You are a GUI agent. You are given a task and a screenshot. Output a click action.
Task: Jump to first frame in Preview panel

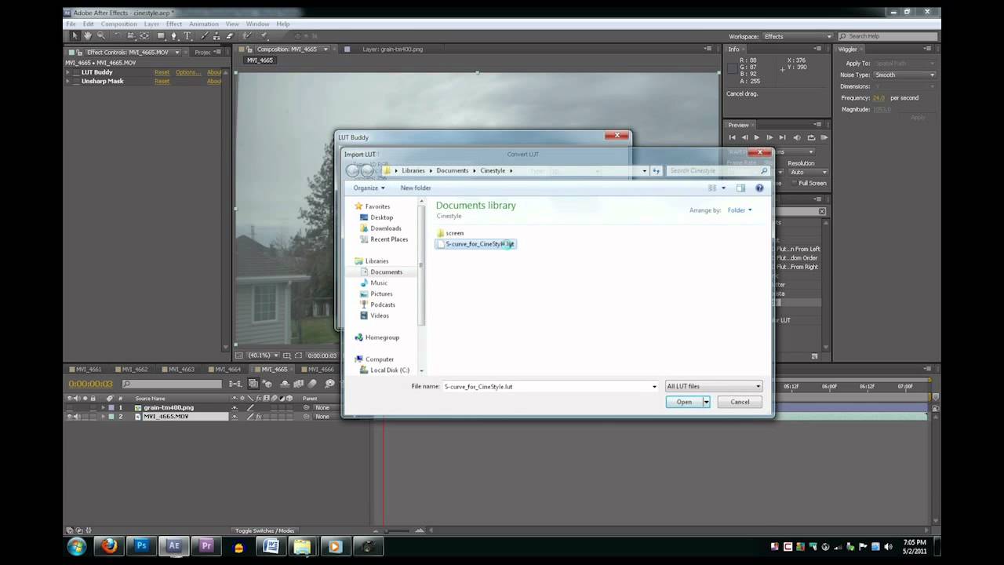(x=732, y=137)
